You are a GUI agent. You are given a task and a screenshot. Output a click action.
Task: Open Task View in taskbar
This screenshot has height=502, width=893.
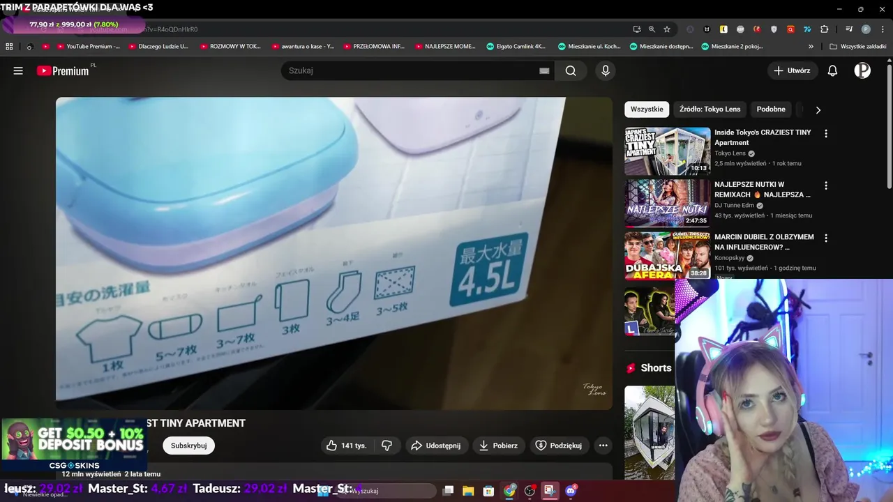[x=449, y=491]
